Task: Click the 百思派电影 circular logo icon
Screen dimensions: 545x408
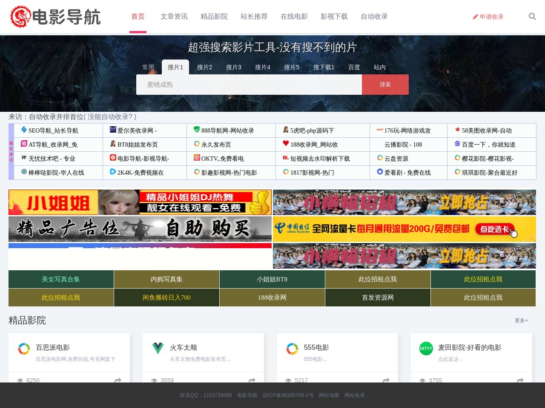Action: click(24, 348)
